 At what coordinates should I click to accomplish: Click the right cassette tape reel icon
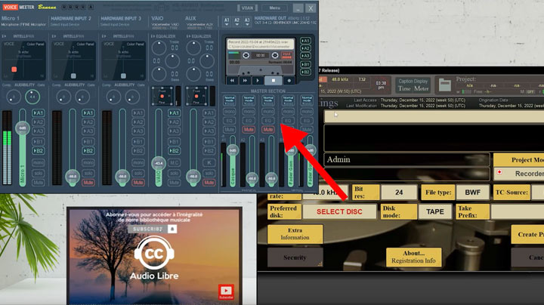pos(275,55)
